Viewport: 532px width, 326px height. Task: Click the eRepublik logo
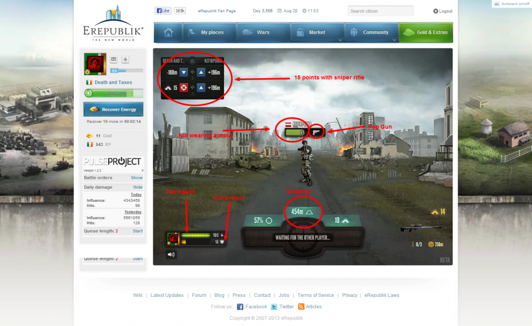tap(113, 23)
